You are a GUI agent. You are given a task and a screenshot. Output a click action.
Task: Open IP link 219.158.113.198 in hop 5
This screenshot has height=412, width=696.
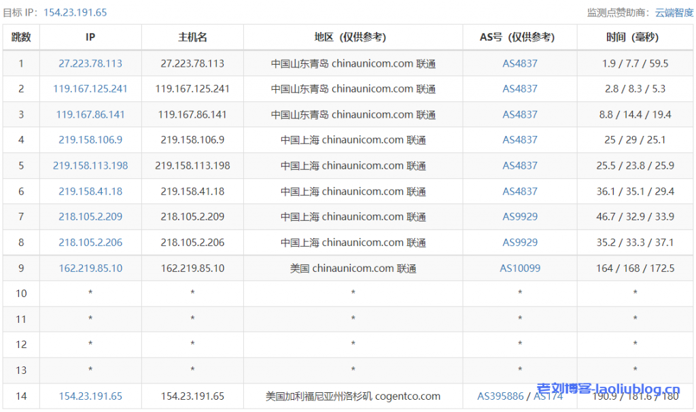coord(90,165)
